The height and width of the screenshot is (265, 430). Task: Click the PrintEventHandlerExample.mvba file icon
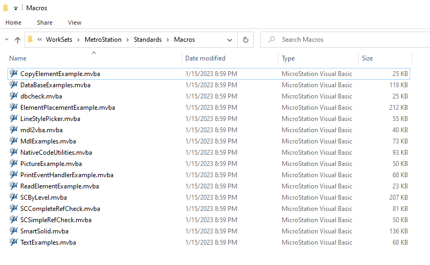tap(13, 175)
